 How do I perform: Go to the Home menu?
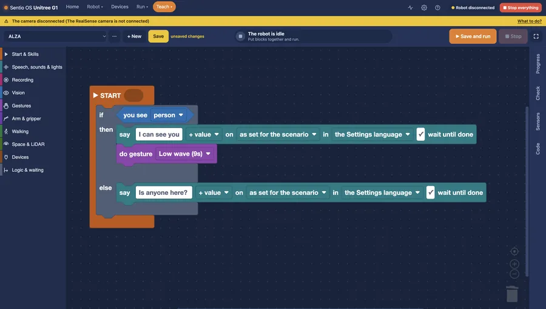[72, 7]
